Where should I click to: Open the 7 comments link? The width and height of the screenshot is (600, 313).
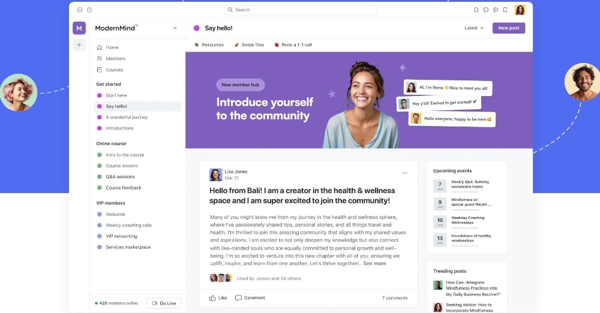tap(395, 297)
